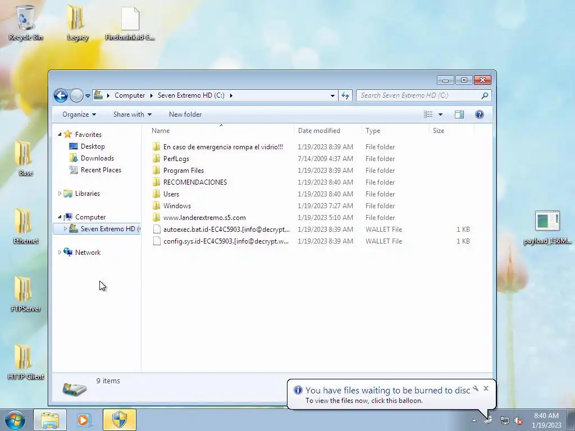
Task: Open the Windows Start menu
Action: point(15,420)
